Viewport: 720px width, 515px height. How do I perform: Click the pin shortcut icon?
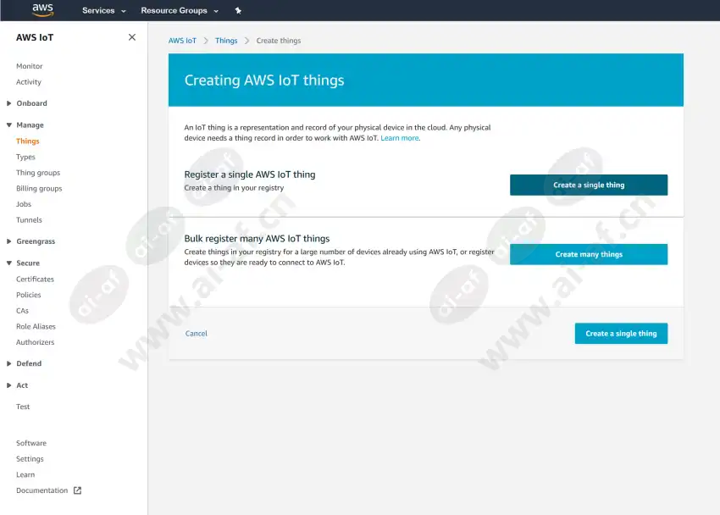[x=238, y=10]
